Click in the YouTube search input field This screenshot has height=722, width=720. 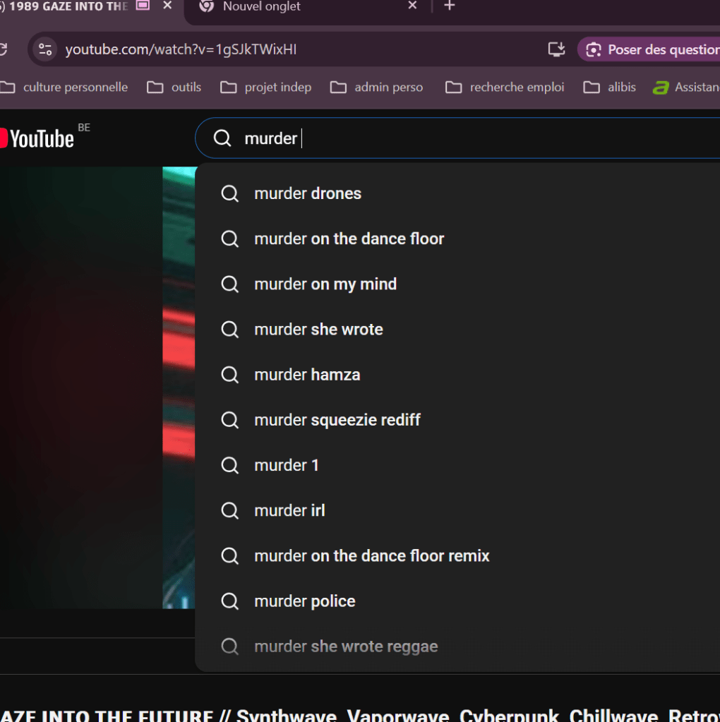(x=459, y=138)
